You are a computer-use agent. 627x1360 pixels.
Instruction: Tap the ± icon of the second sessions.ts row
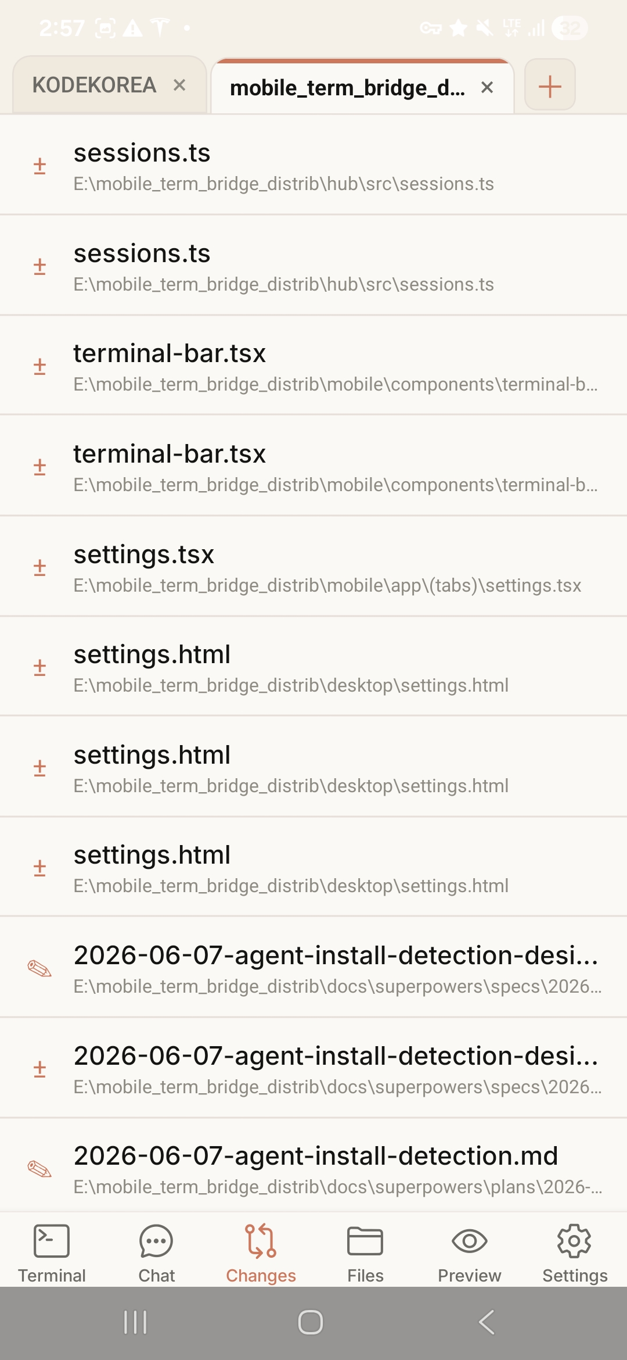(x=39, y=267)
